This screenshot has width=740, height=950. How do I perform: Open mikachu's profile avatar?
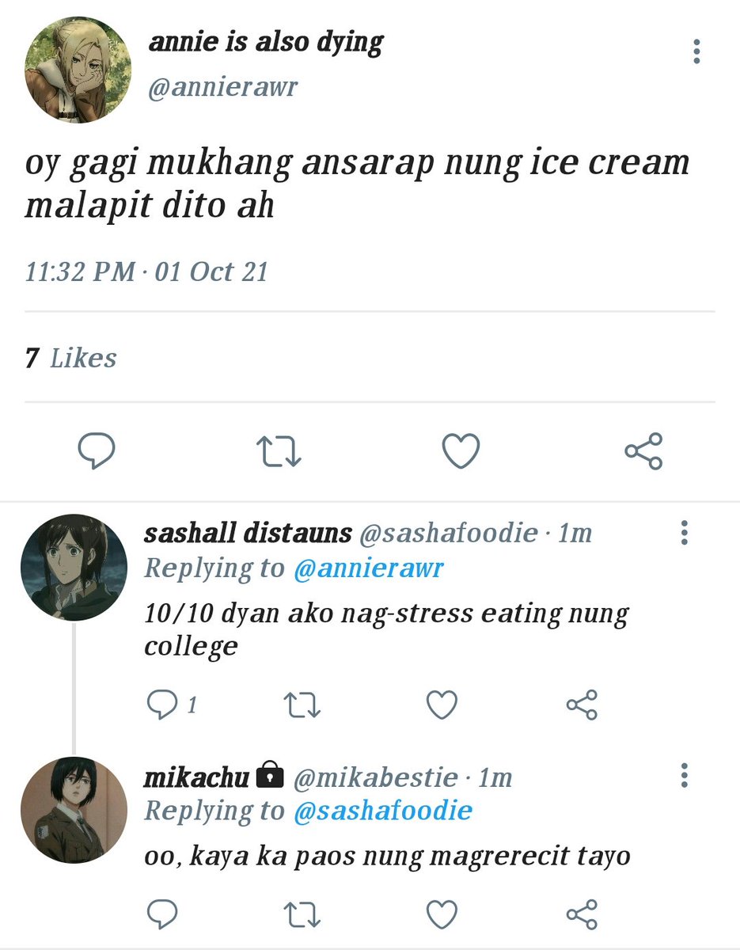74,810
